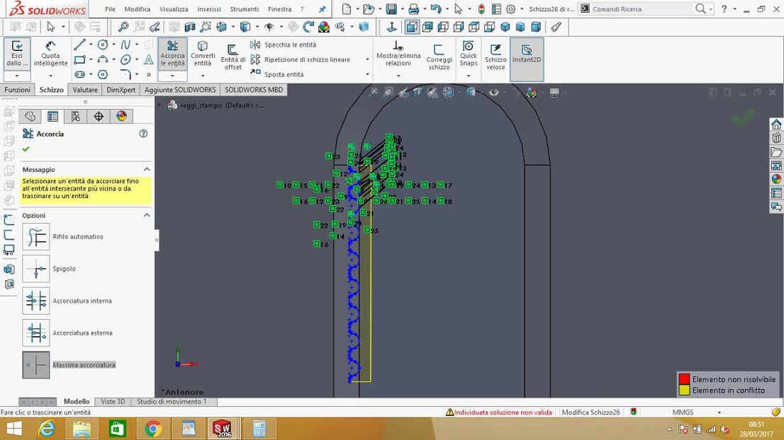Select the Slot sketch tool
This screenshot has height=440, width=784.
(x=79, y=75)
